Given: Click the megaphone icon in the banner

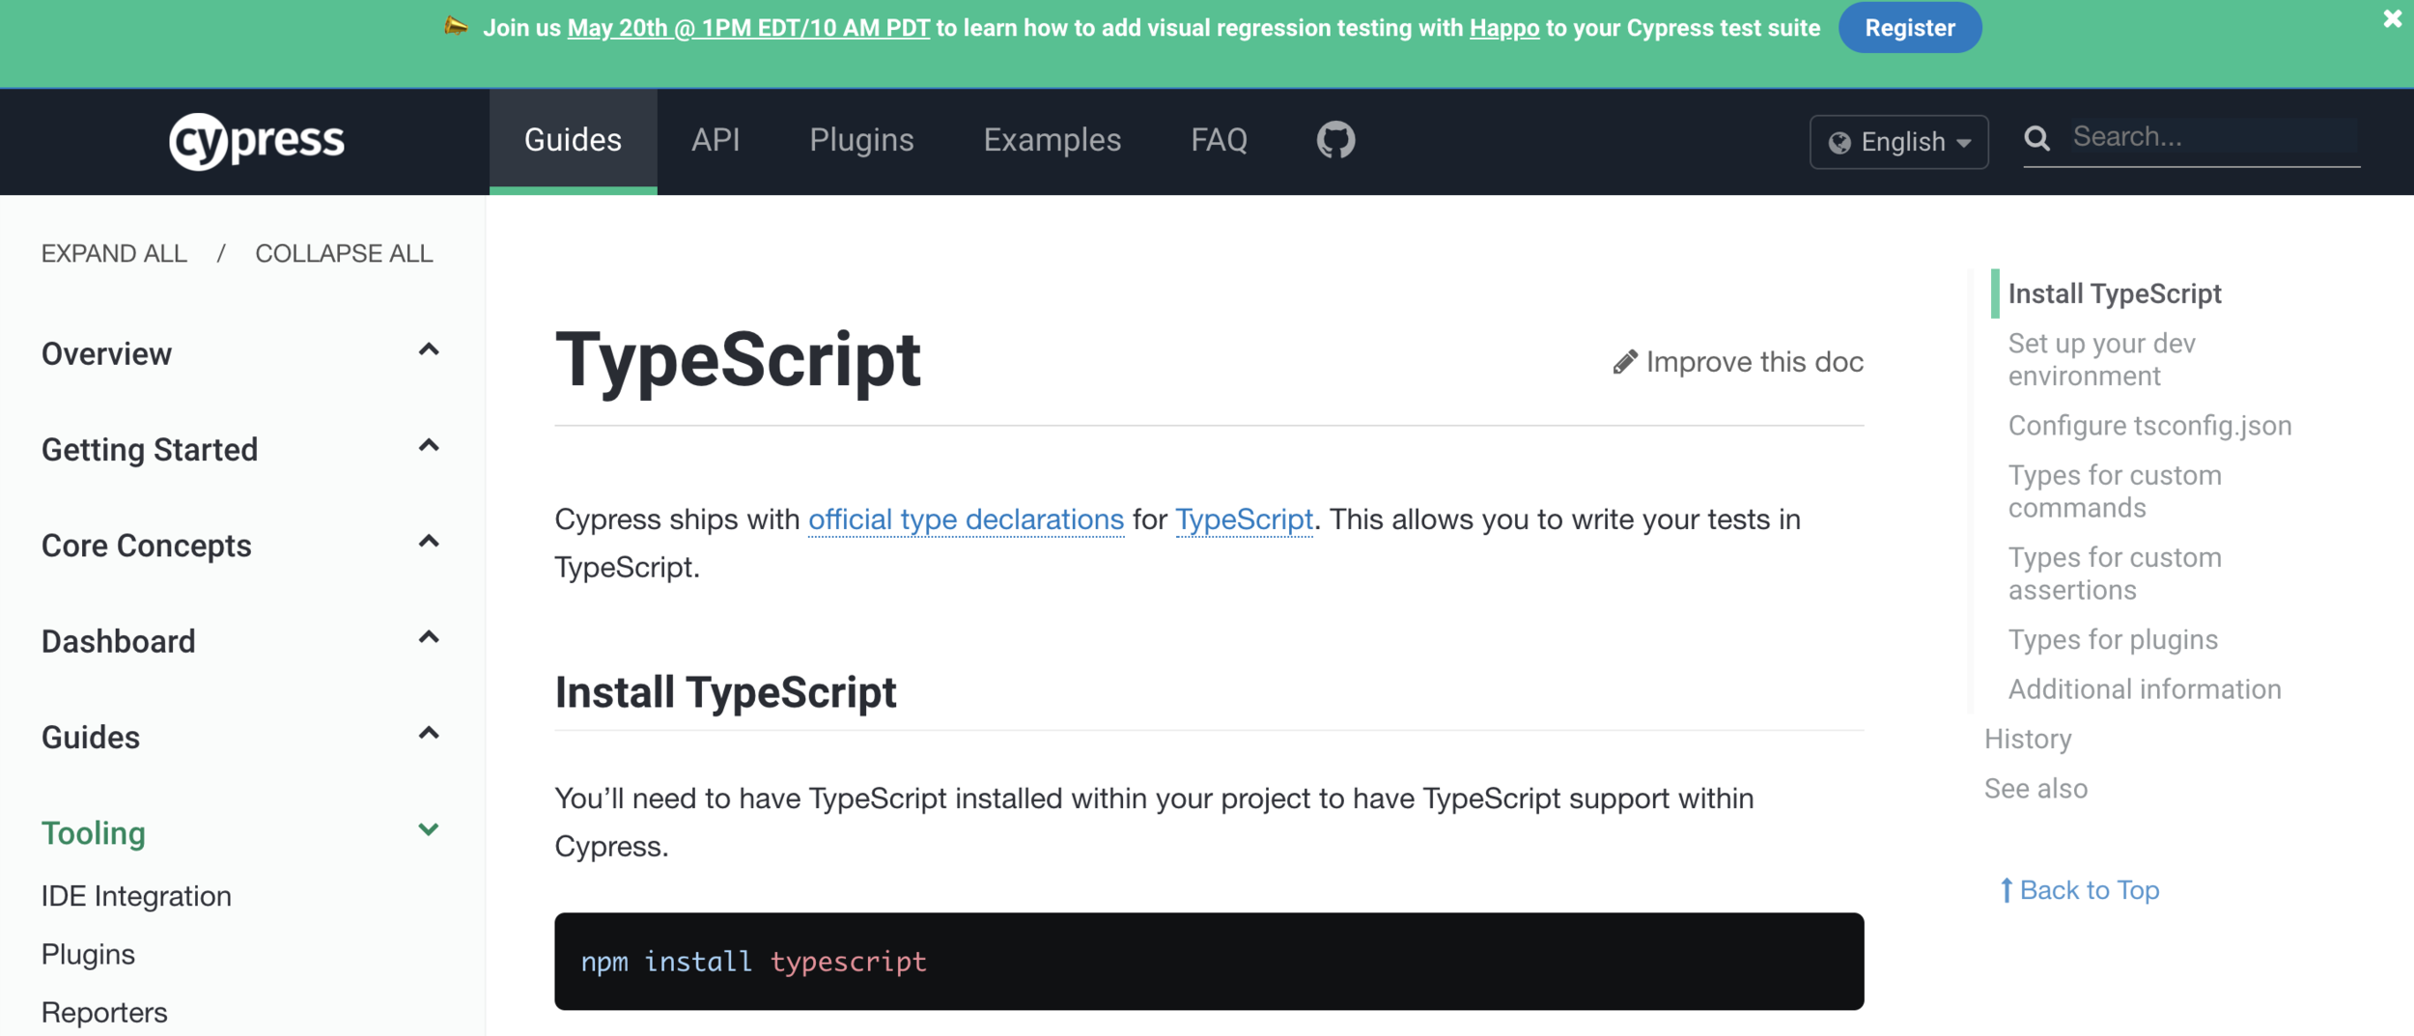Looking at the screenshot, I should [456, 26].
